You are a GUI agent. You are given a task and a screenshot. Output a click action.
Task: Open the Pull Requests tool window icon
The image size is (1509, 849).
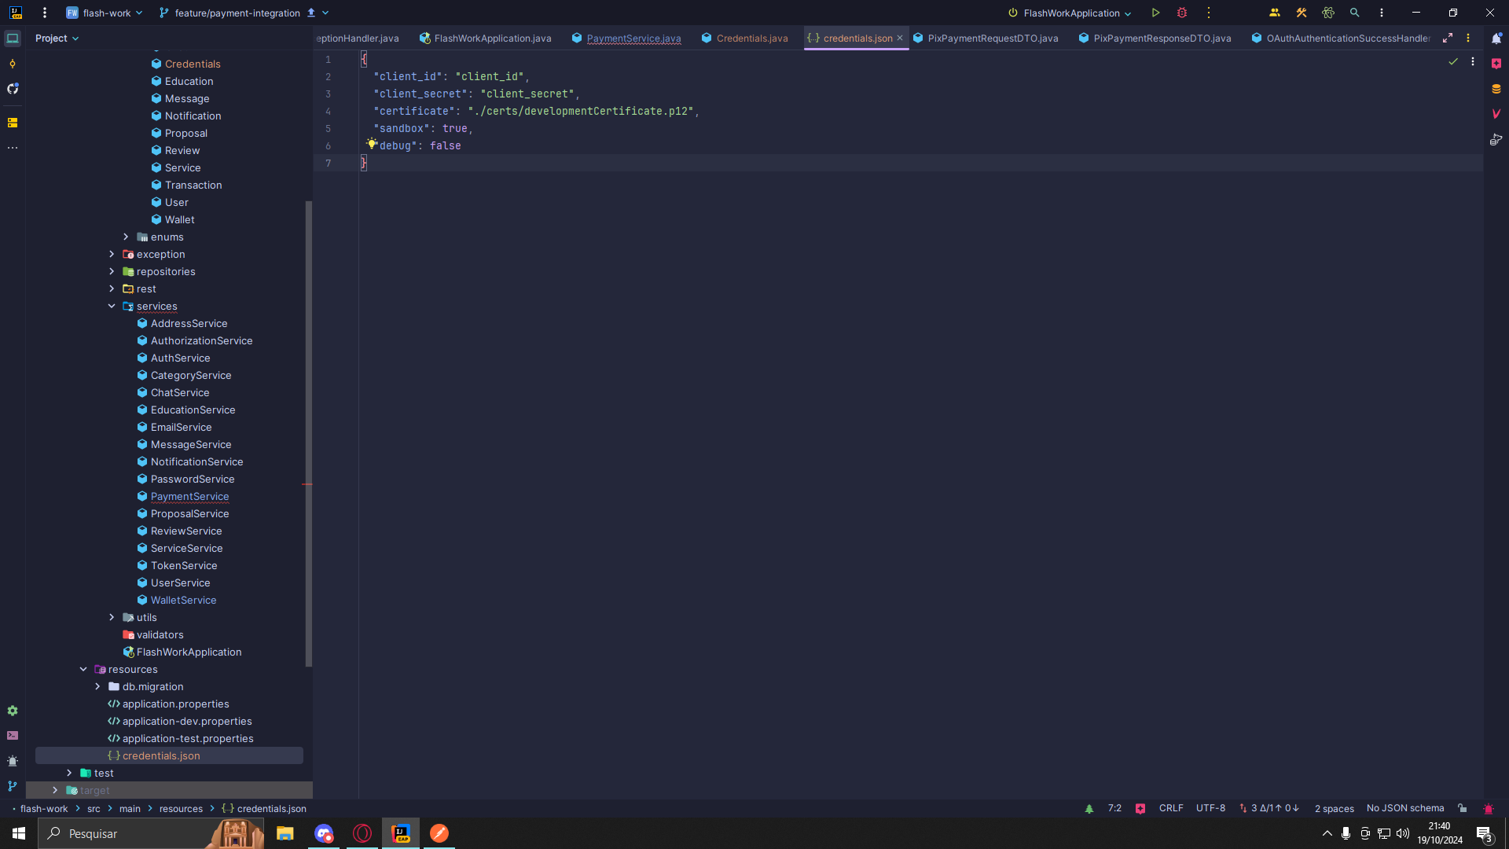coord(13,89)
